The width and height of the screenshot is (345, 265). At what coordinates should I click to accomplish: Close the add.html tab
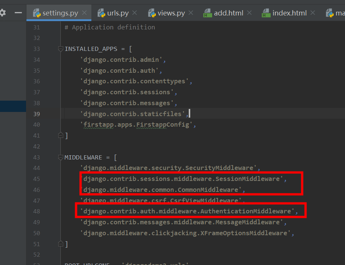[x=249, y=13]
